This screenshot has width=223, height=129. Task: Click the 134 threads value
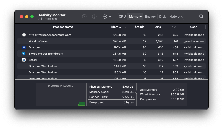tap(144, 47)
